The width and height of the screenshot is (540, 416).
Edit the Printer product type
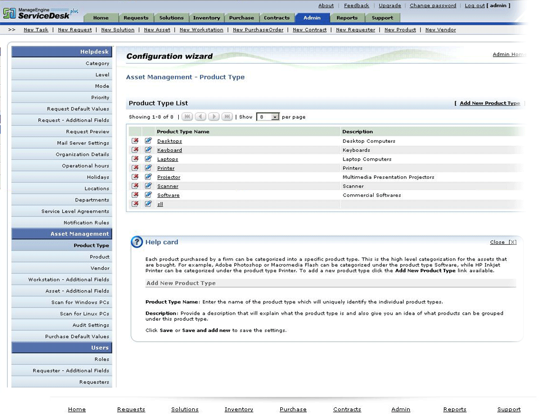coord(147,168)
